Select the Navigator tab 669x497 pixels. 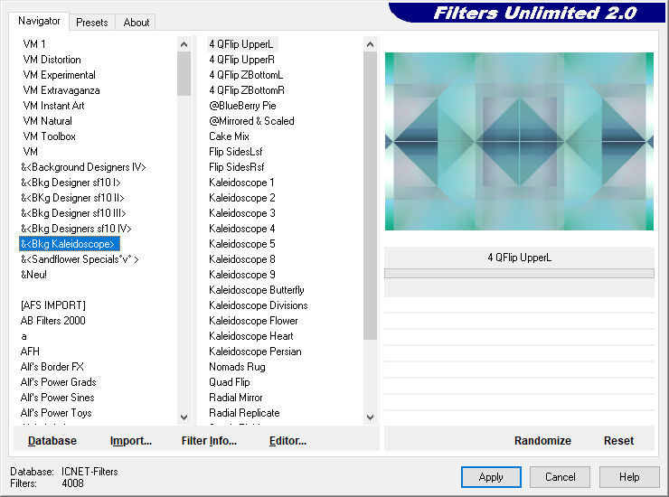point(39,21)
